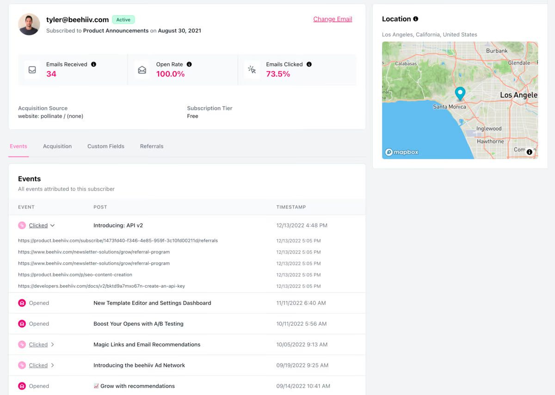This screenshot has width=555, height=395.
Task: Go to the Referrals tab
Action: (152, 146)
